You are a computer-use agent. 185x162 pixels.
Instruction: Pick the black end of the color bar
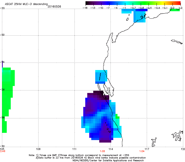tap(87, 3)
